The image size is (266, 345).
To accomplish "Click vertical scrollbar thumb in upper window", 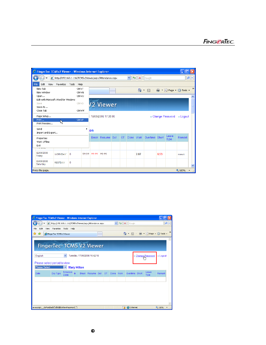I will click(x=193, y=106).
